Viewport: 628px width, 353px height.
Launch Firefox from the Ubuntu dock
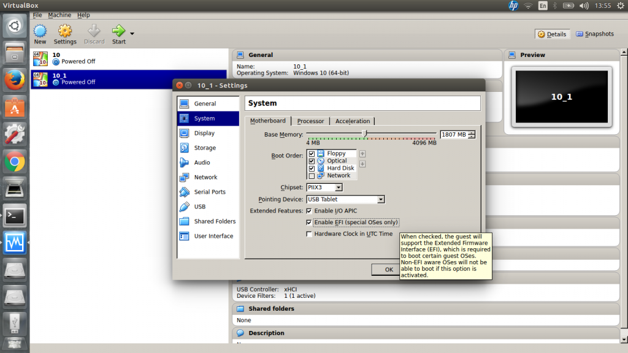point(14,80)
